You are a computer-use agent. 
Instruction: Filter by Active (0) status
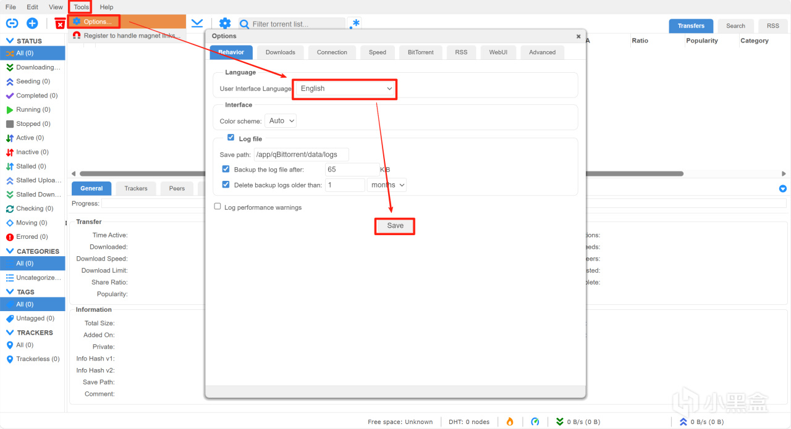tap(32, 138)
